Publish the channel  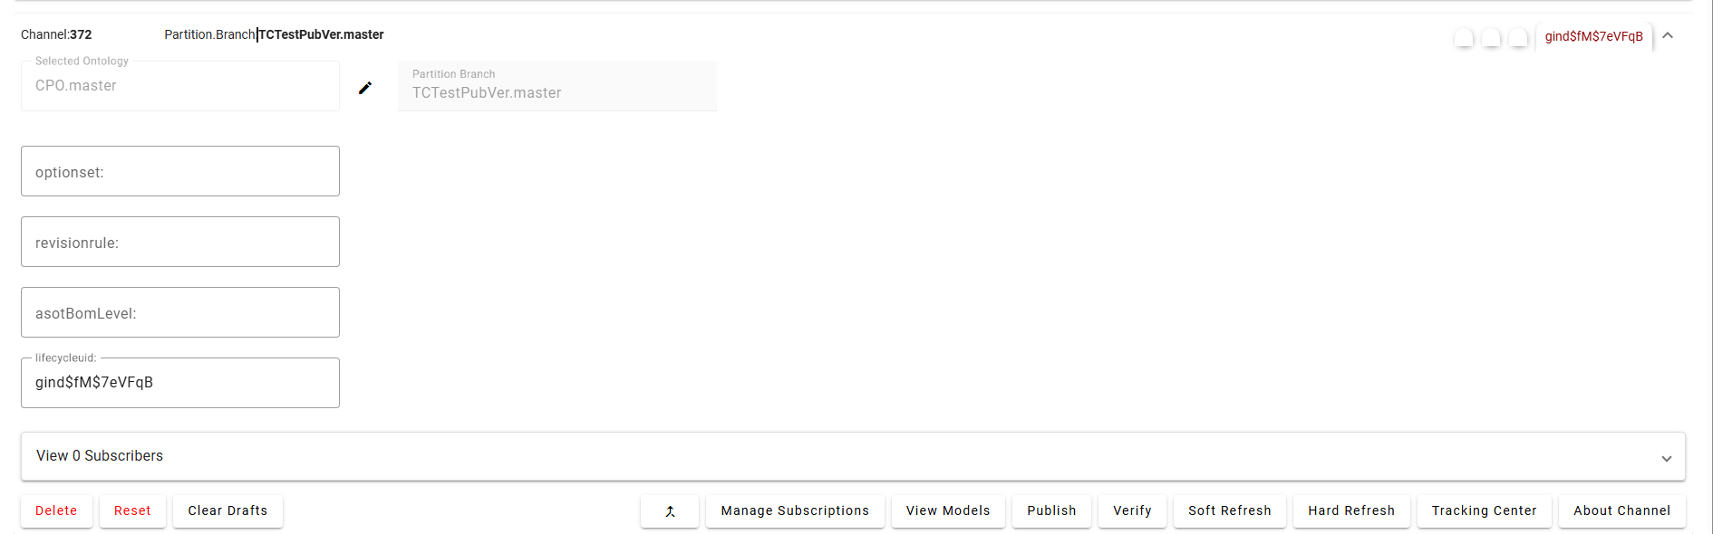pyautogui.click(x=1051, y=511)
